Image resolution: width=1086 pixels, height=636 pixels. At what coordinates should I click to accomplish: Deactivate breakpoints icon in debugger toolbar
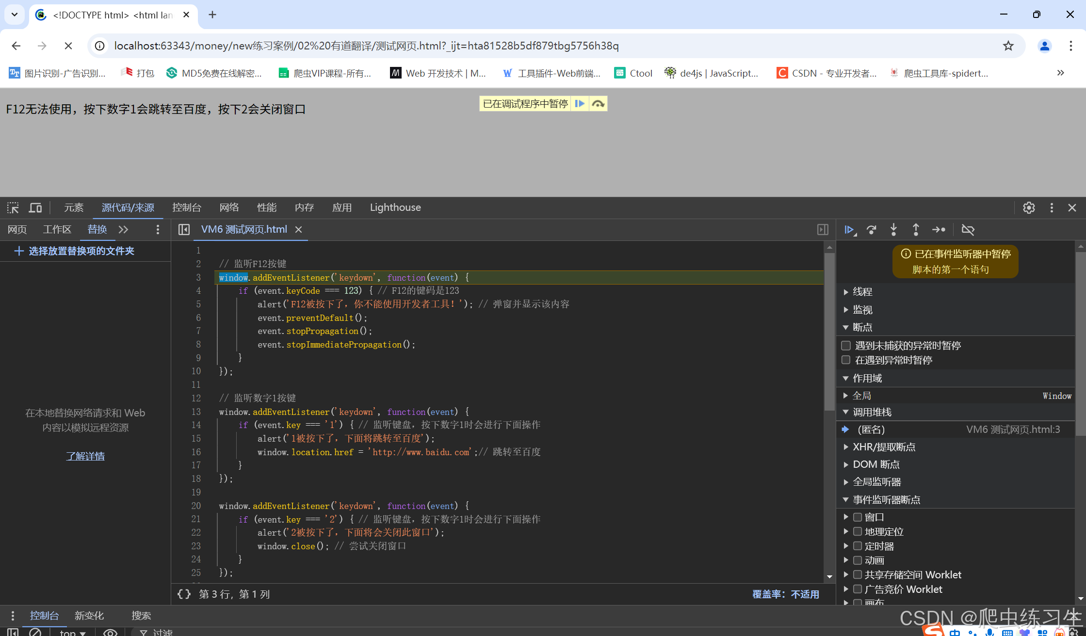[968, 230]
